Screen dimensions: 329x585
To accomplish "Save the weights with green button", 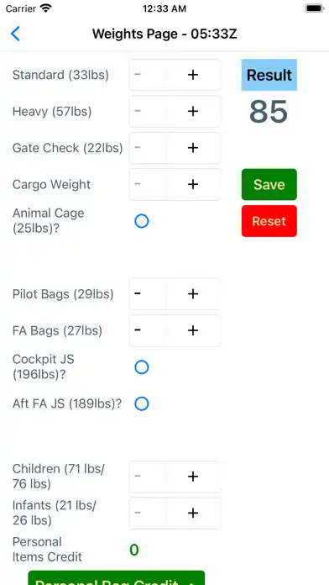I will point(269,184).
